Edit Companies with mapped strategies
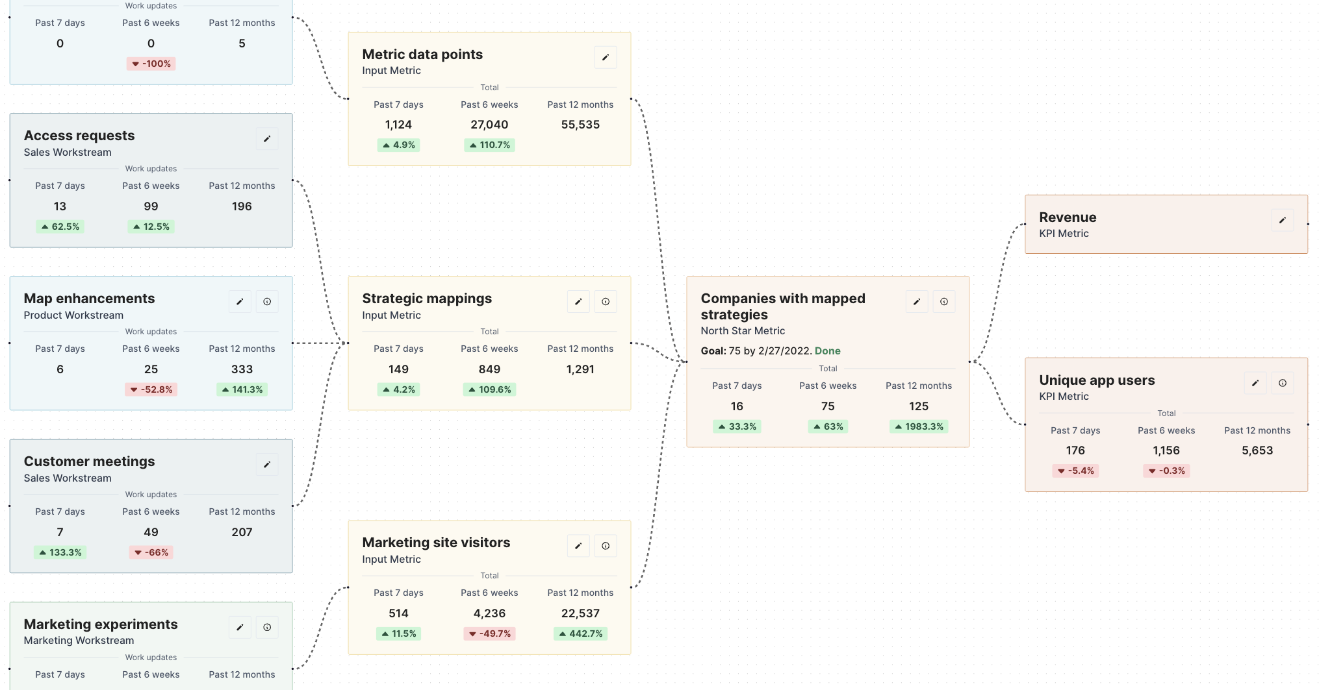 (917, 301)
